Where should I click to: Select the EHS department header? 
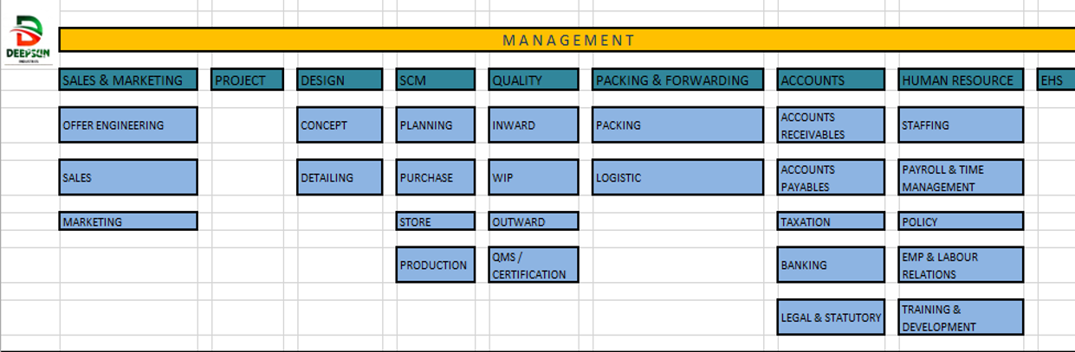pos(1055,80)
